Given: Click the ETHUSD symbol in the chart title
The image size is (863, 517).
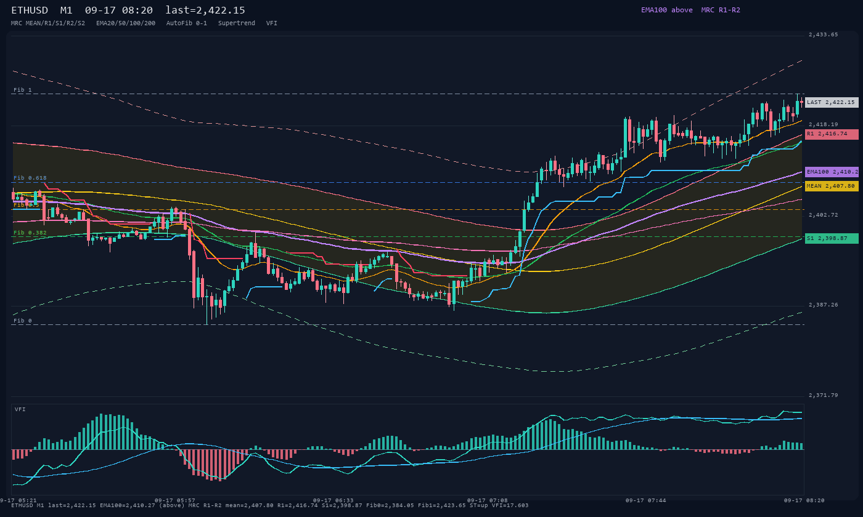Looking at the screenshot, I should pos(30,10).
